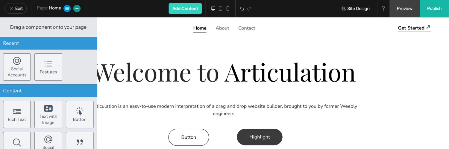Go to Contact nav item

pyautogui.click(x=247, y=28)
